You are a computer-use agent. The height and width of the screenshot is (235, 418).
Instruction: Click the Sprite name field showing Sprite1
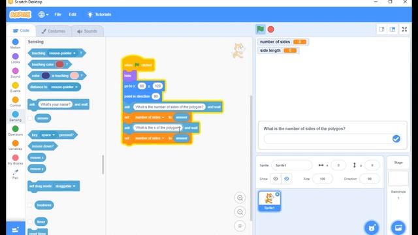point(292,165)
